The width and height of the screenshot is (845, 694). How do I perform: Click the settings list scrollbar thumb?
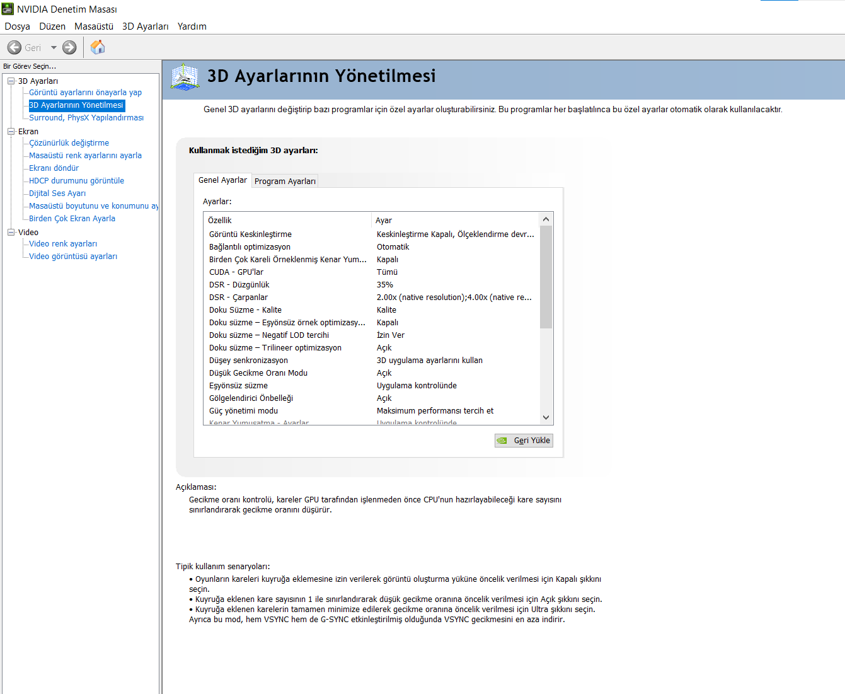tap(546, 277)
